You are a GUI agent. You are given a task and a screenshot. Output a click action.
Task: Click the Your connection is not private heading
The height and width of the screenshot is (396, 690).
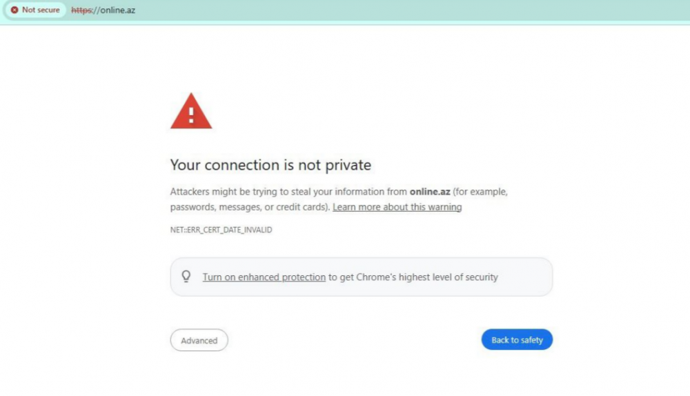click(270, 166)
